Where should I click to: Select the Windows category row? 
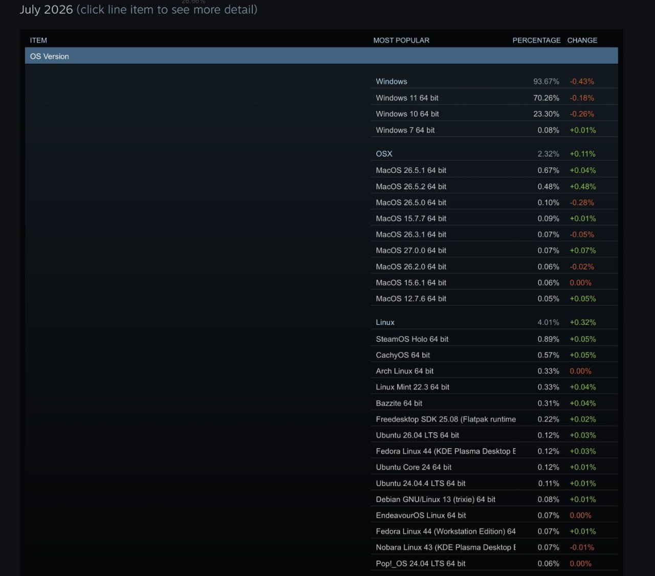494,81
